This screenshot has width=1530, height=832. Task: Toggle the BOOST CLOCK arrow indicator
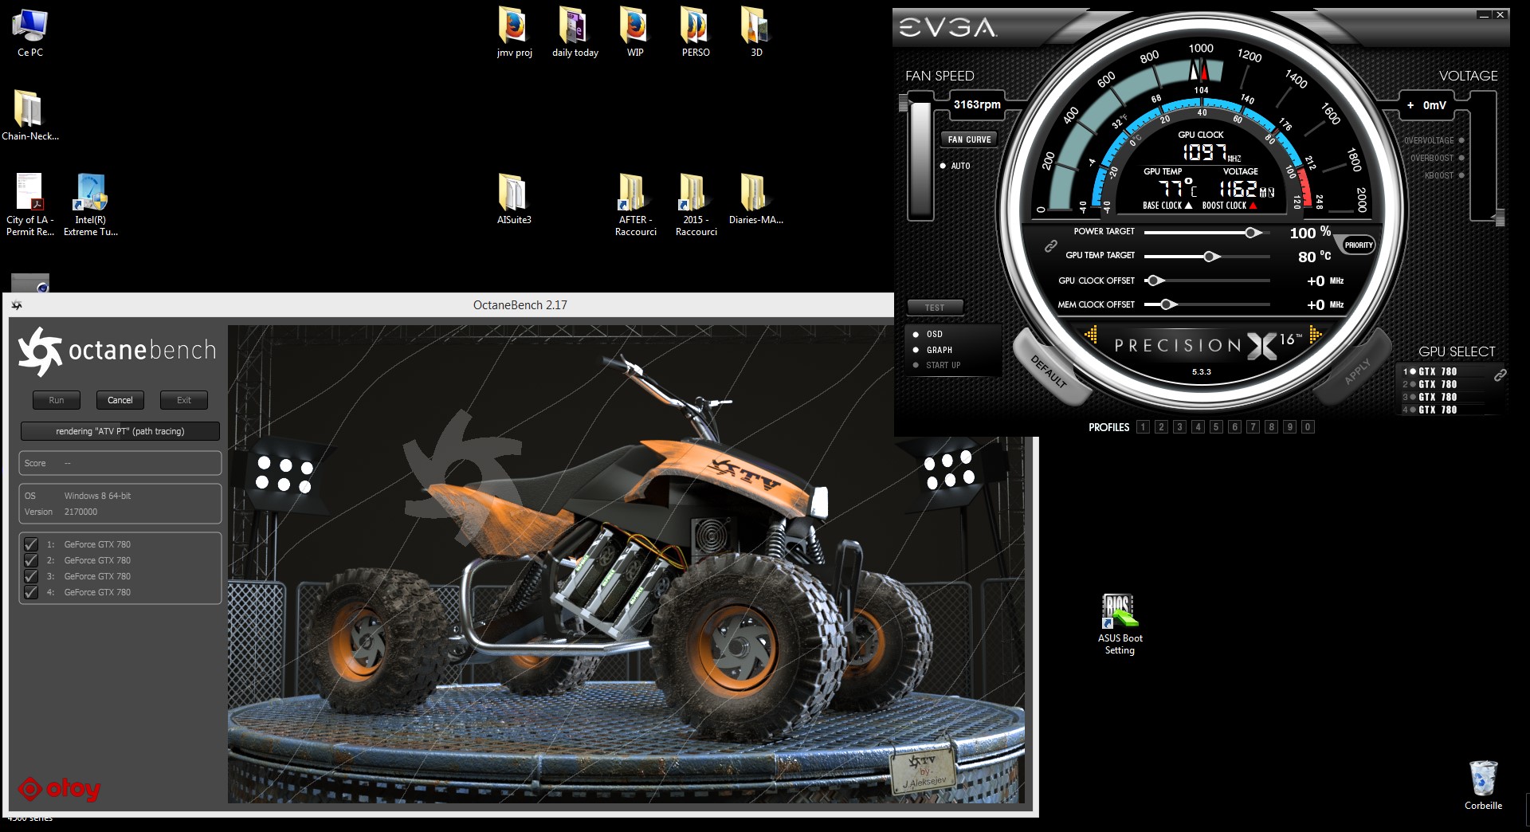coord(1253,206)
